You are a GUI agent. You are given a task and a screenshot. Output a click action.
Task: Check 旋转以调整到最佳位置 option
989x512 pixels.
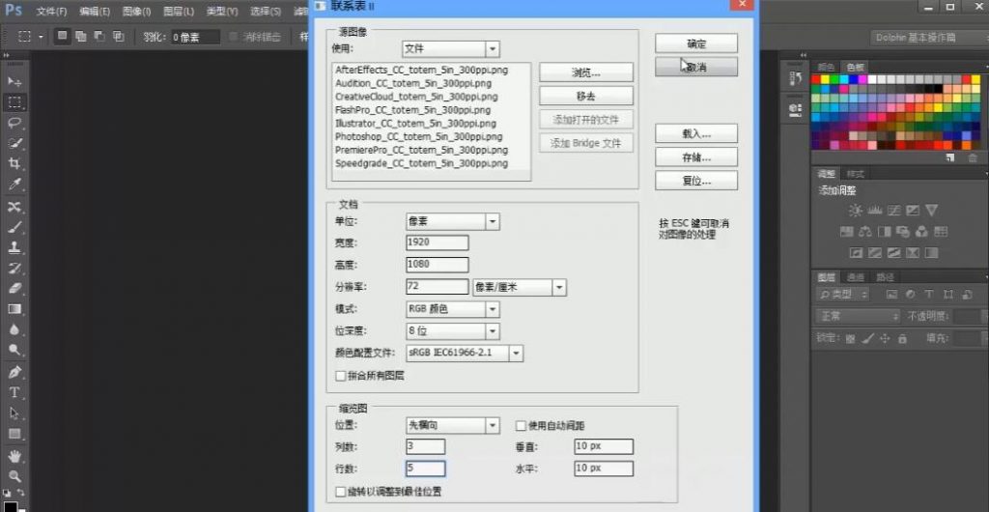pos(341,491)
